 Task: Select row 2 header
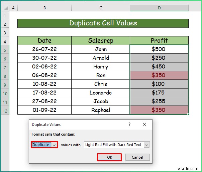(x=5, y=24)
